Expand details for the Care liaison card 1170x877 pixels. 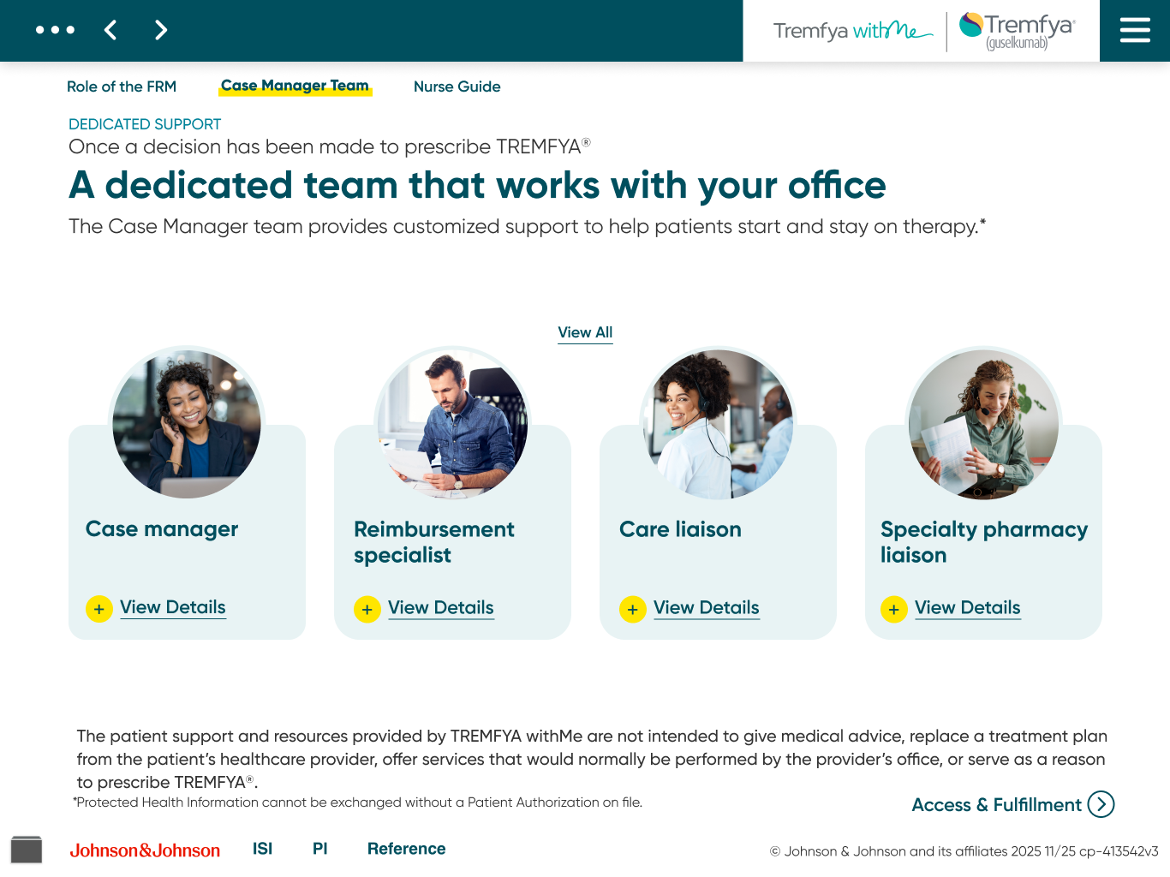(706, 607)
